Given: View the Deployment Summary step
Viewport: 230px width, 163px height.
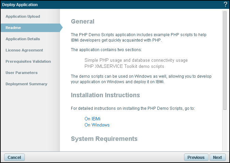Looking at the screenshot, I should click(26, 84).
